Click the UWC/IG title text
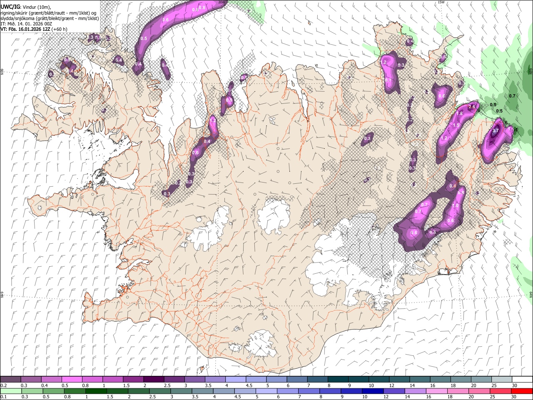This screenshot has width=533, height=400. pos(10,6)
